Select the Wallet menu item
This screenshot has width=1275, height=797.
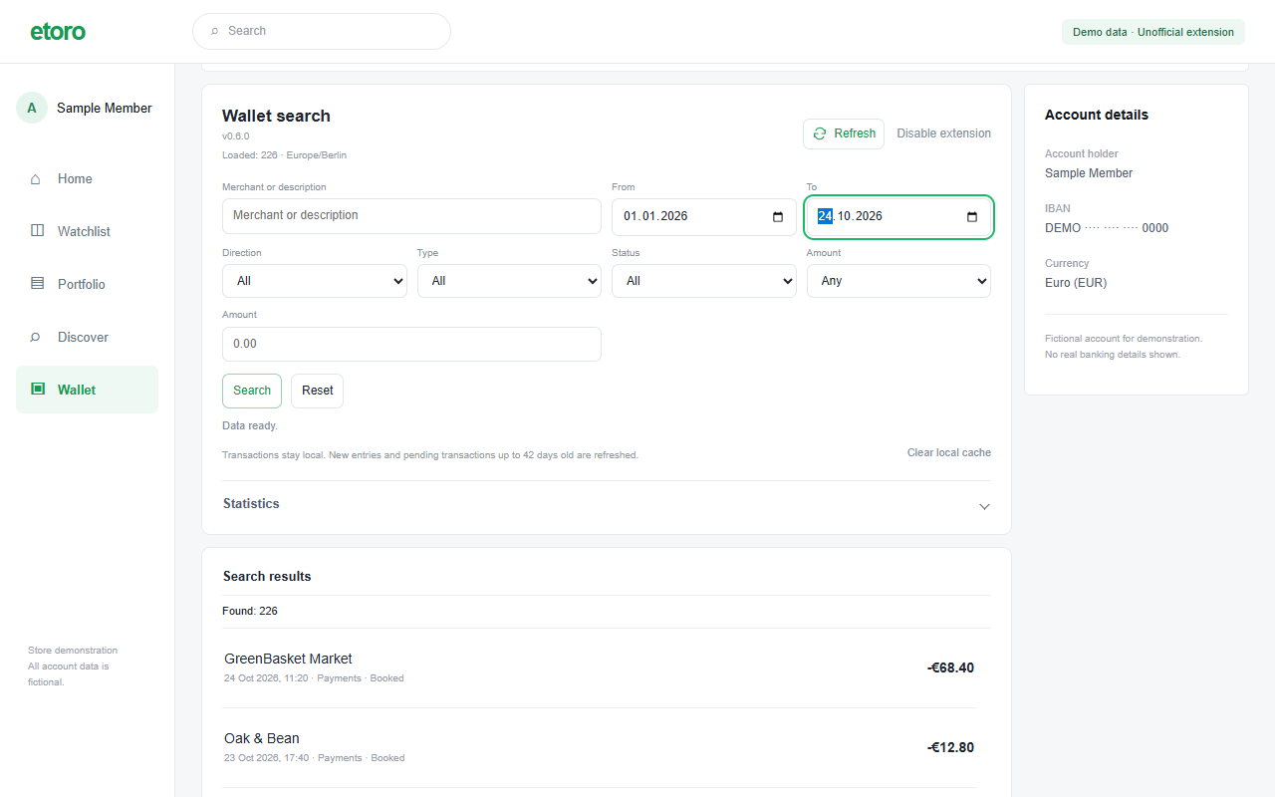[x=87, y=390]
